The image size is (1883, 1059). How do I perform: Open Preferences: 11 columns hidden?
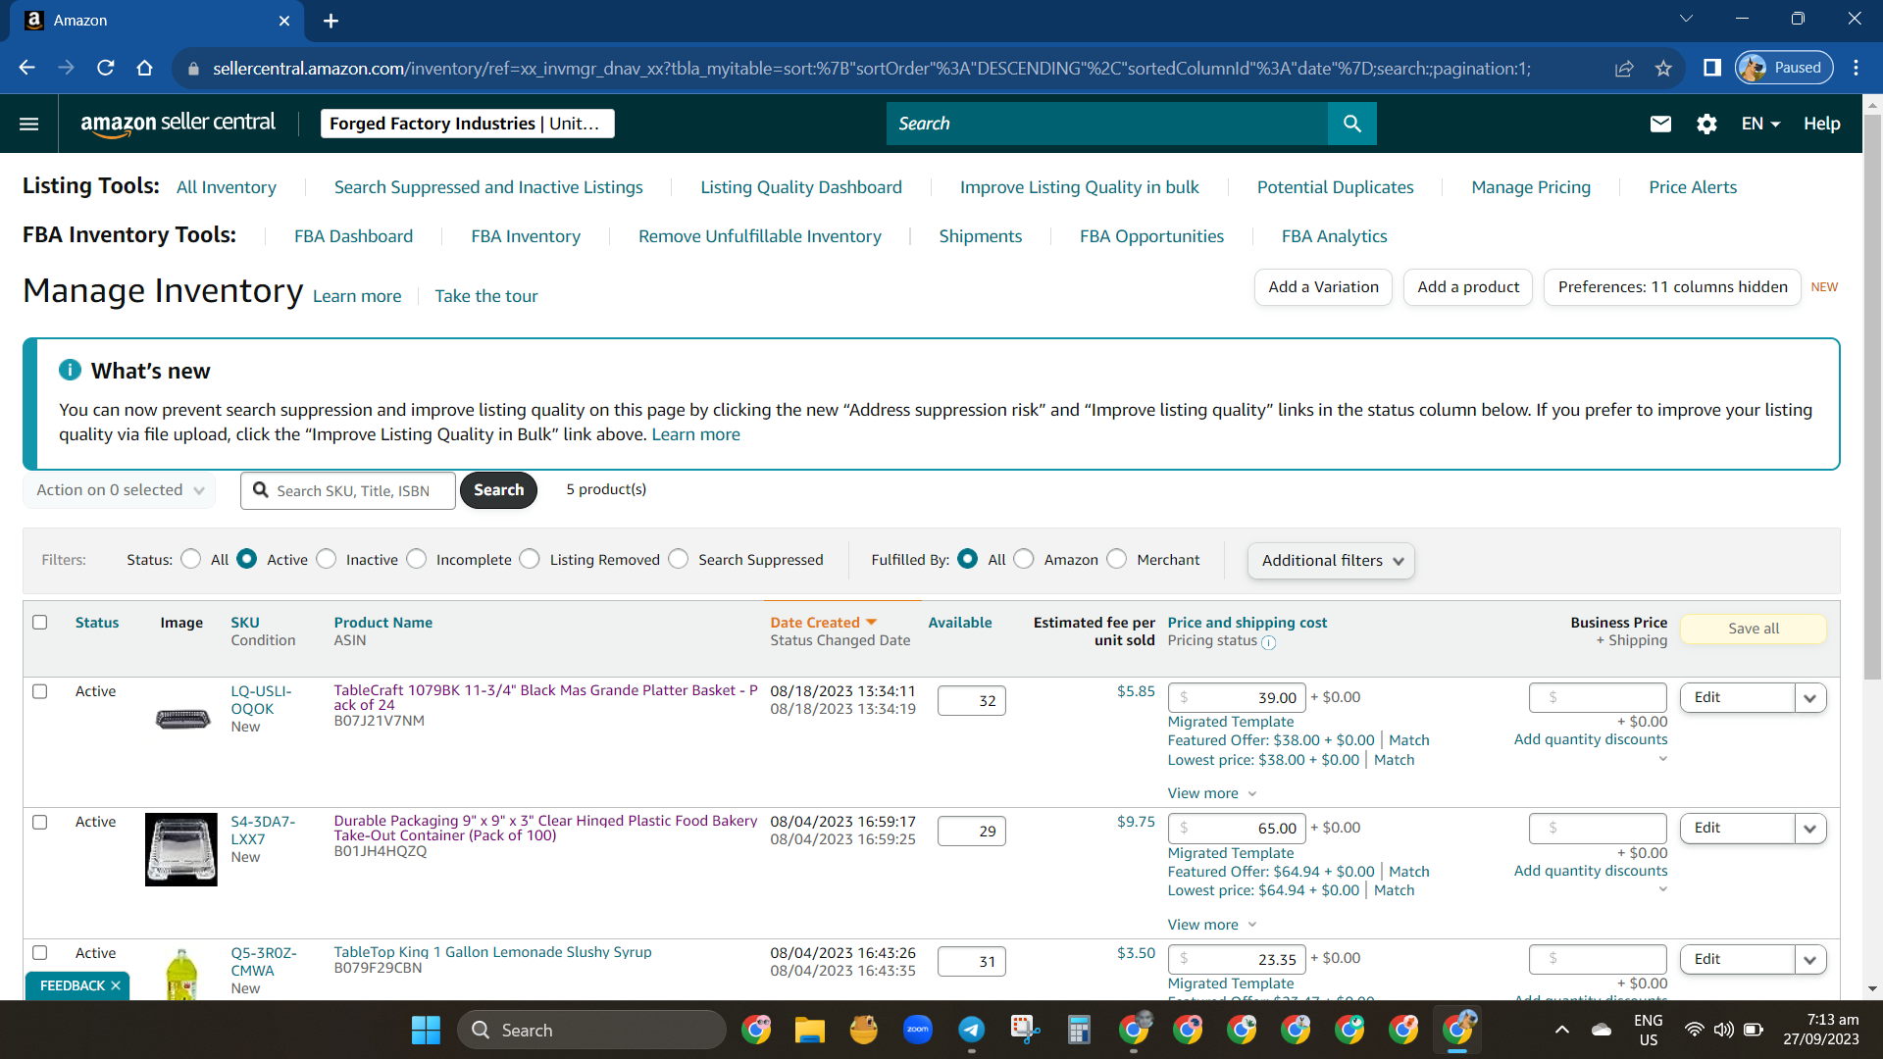click(x=1672, y=287)
